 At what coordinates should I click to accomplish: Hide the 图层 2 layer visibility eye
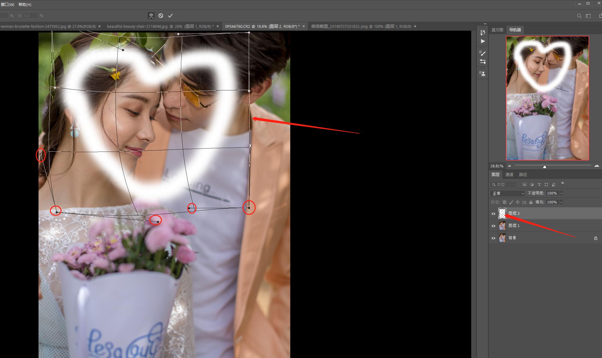493,214
